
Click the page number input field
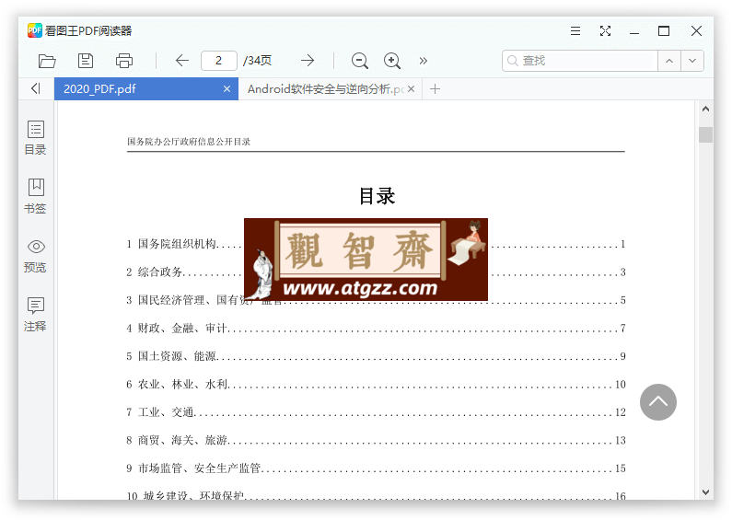[x=218, y=61]
